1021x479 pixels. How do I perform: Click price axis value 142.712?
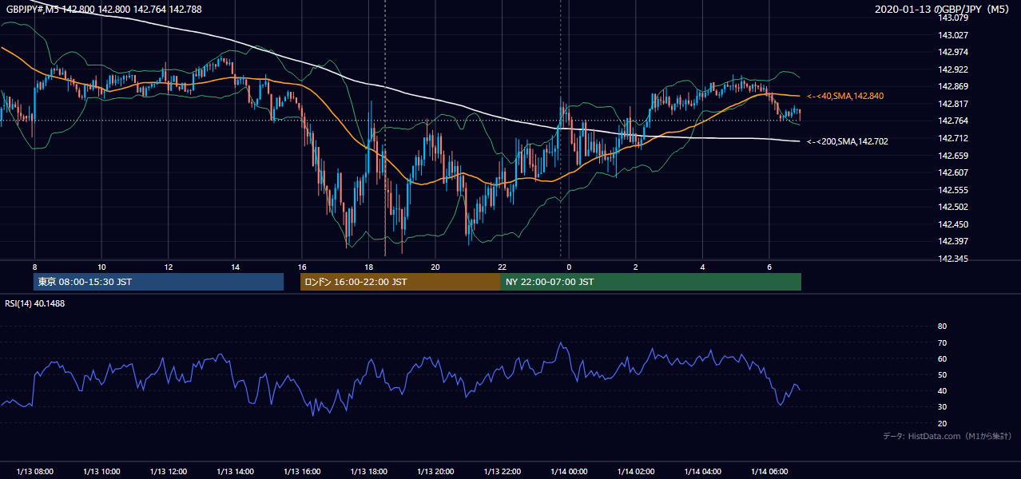(x=953, y=138)
